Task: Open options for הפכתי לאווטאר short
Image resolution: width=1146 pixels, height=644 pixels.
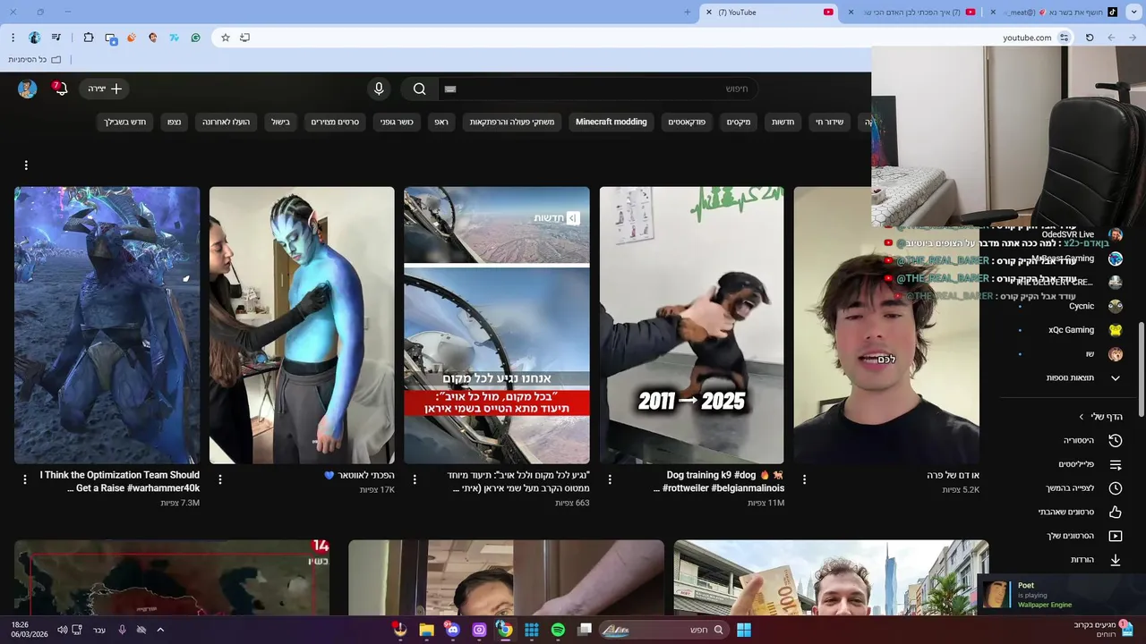Action: (220, 479)
